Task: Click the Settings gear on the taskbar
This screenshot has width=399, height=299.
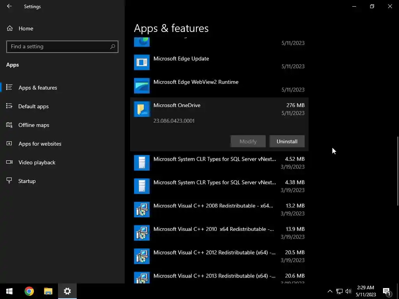Action: (67, 291)
